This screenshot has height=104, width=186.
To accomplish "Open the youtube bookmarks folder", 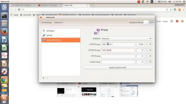I will (x=26, y=15).
